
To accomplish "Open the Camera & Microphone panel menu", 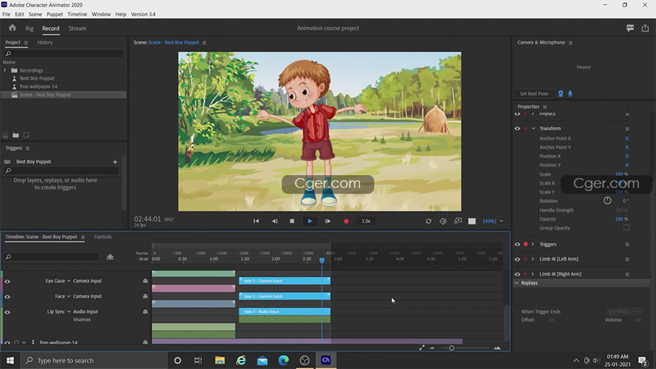I will pos(570,42).
